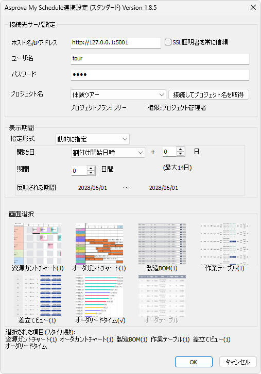Open the プロジェクト名 dropdown
261x374 pixels.
[118, 95]
